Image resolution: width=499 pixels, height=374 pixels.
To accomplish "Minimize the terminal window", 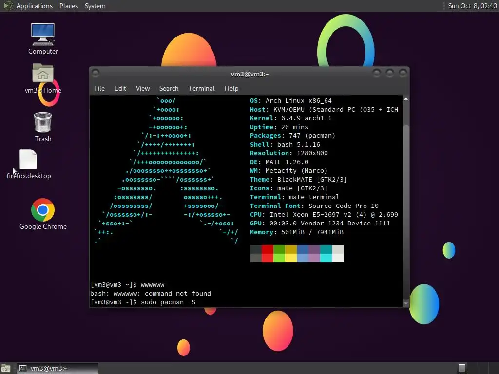I will 377,74.
